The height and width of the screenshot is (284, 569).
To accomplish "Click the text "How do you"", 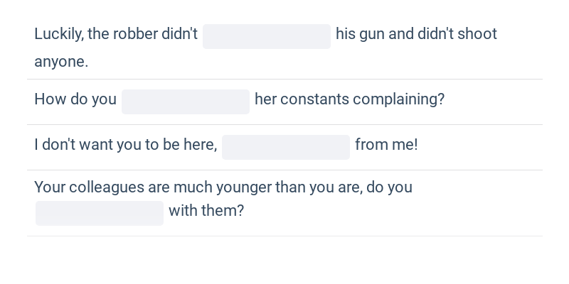I will pyautogui.click(x=75, y=99).
